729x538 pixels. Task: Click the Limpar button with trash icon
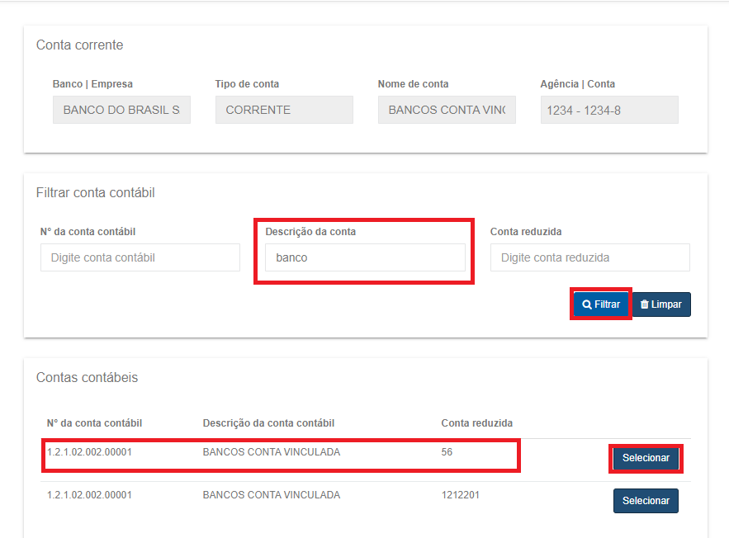point(661,304)
